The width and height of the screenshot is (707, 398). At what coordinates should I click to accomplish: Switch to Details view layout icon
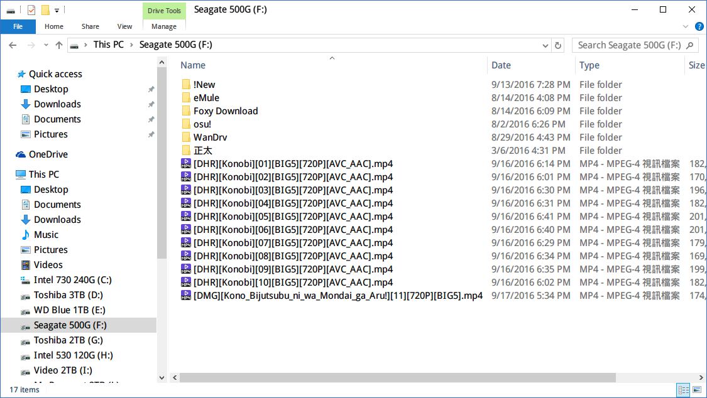(684, 390)
